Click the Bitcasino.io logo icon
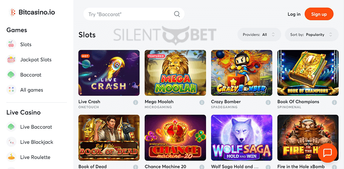 (13, 12)
